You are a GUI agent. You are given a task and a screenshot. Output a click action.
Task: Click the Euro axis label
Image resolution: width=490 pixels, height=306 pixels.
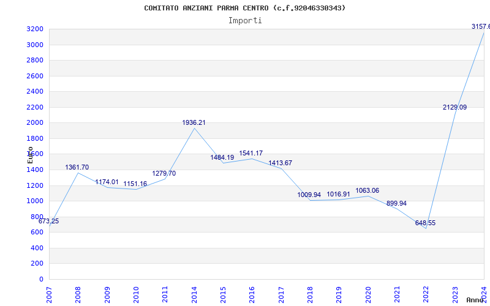click(x=30, y=155)
